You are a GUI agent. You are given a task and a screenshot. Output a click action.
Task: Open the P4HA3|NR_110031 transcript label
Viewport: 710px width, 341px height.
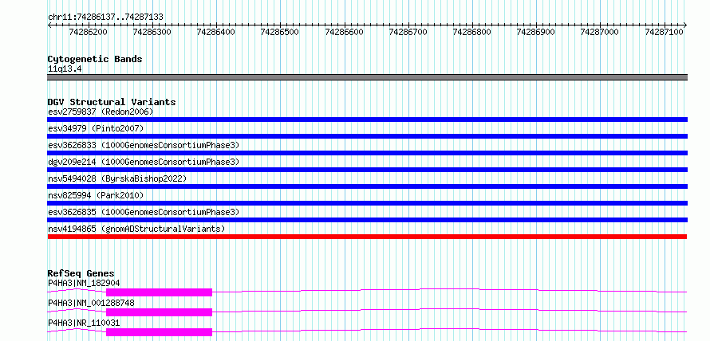(84, 323)
